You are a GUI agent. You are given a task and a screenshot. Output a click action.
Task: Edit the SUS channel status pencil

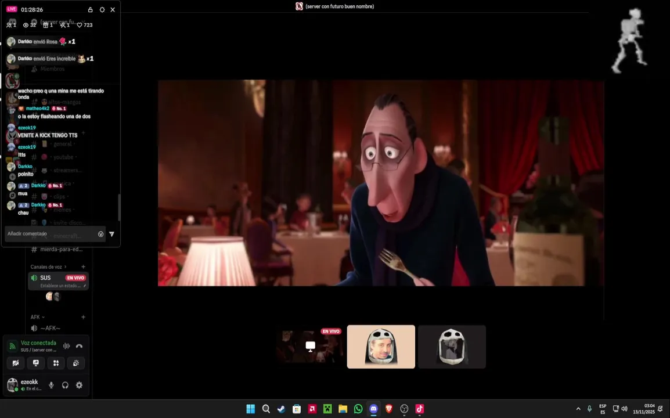pyautogui.click(x=85, y=286)
